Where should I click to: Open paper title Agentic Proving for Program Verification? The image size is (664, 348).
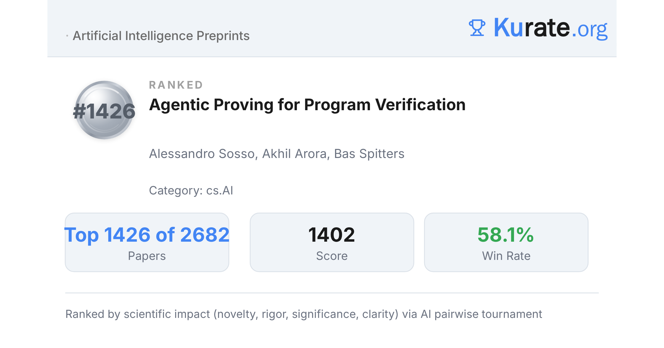[307, 105]
